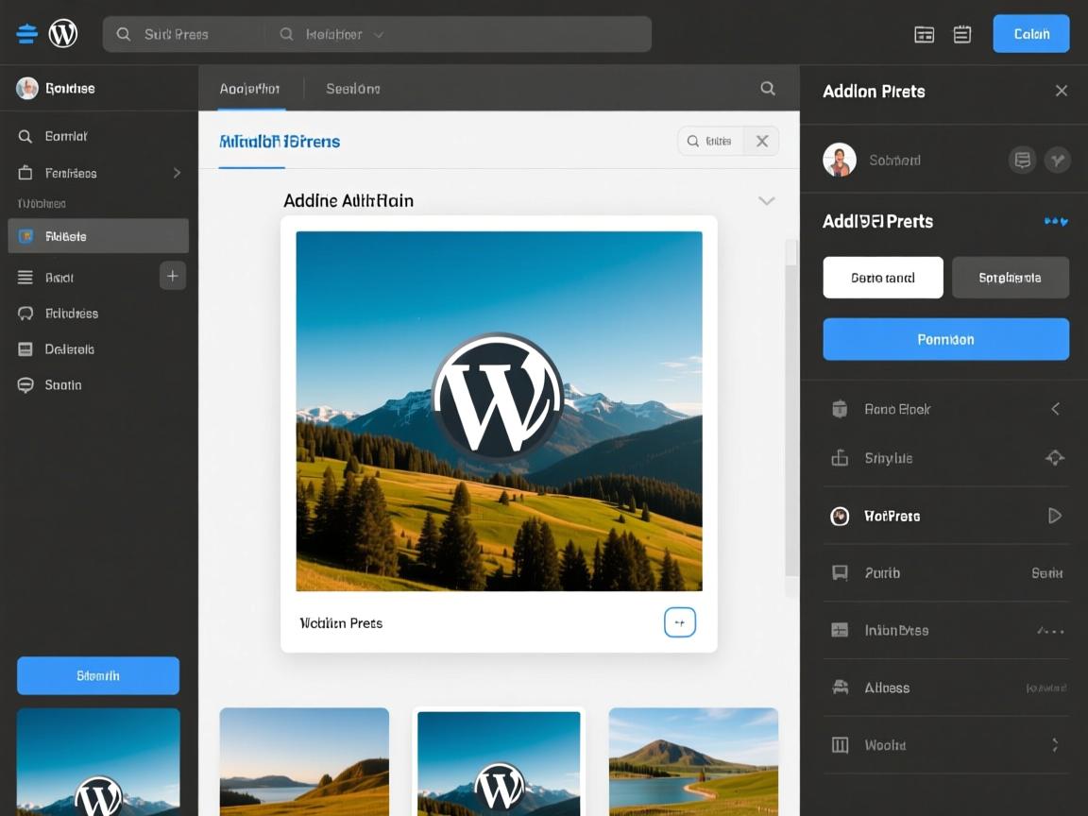The height and width of the screenshot is (816, 1088).
Task: Select the highlighted Fildeete sidebar item
Action: [98, 236]
